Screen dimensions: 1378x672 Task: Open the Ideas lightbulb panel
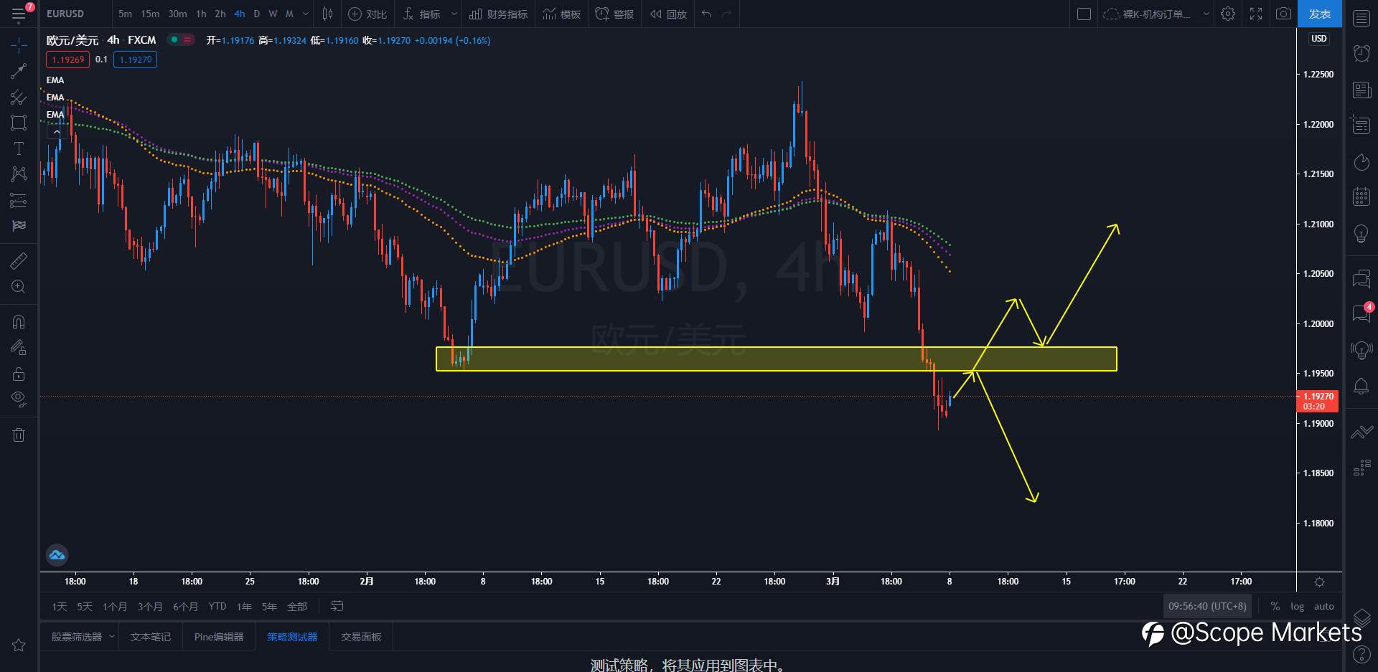click(1361, 233)
